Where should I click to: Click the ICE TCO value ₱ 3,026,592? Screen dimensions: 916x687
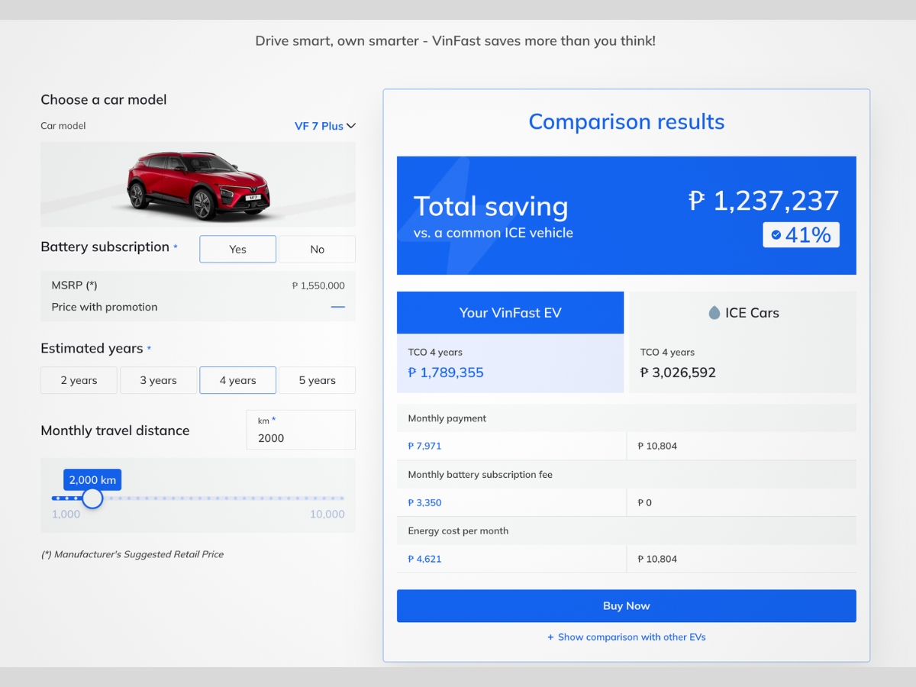click(x=678, y=373)
